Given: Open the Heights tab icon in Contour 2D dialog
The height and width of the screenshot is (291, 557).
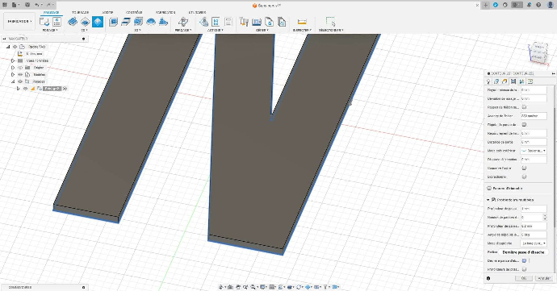Looking at the screenshot, I should point(505,81).
